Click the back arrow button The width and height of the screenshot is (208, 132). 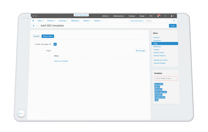coord(33,26)
